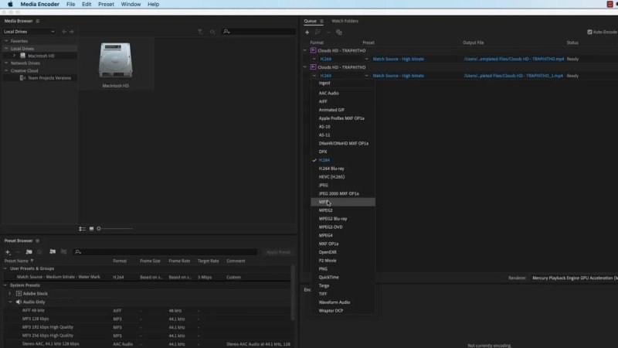This screenshot has width=618, height=348.
Task: Open the Apple menu
Action: tap(10, 5)
